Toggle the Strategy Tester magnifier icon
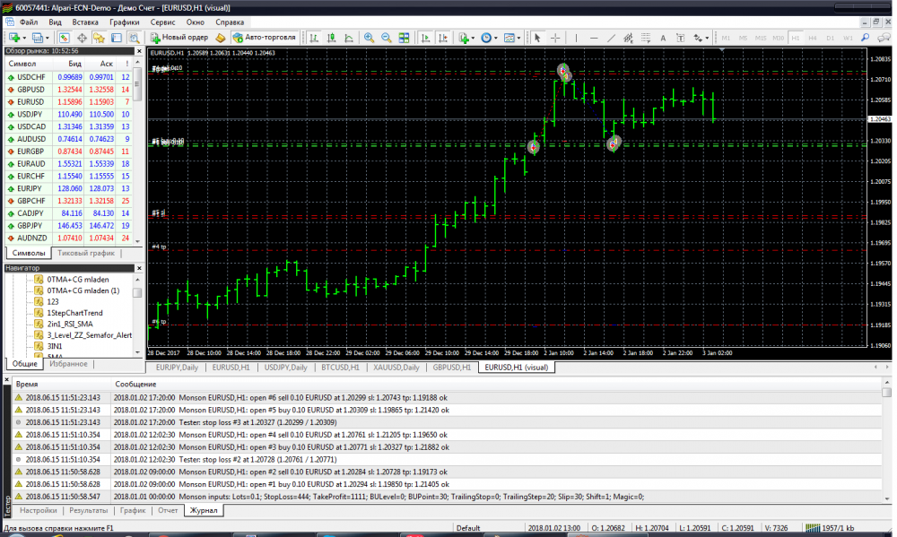The image size is (897, 537). [x=134, y=38]
